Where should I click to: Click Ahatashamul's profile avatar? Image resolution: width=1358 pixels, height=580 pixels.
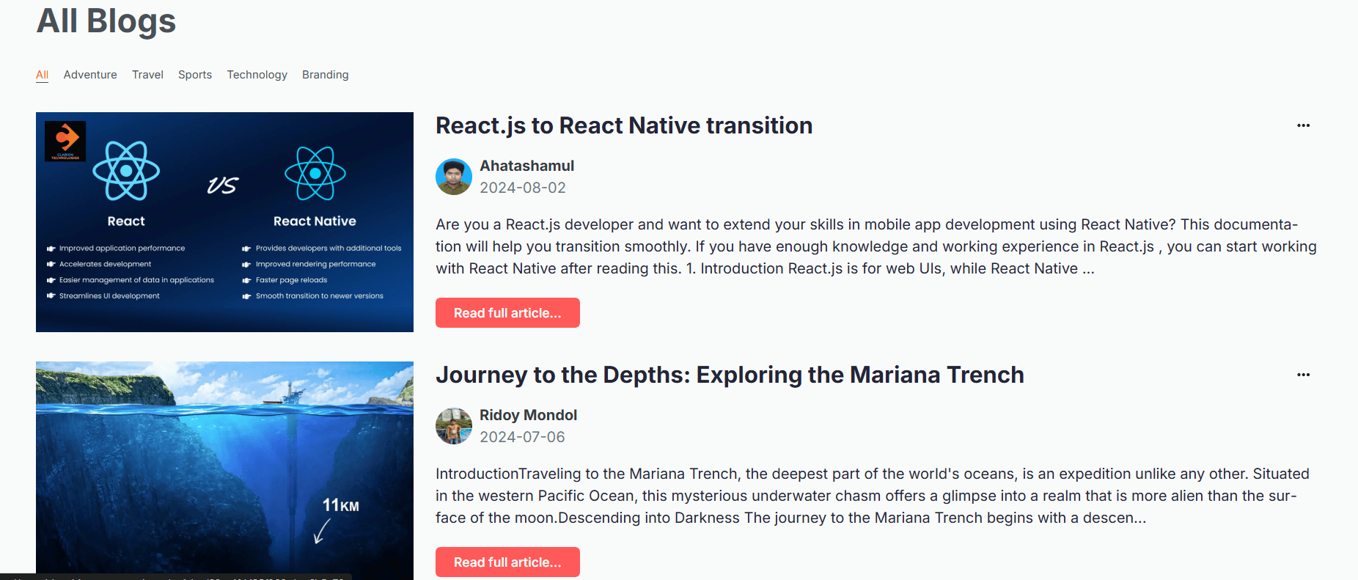[454, 177]
